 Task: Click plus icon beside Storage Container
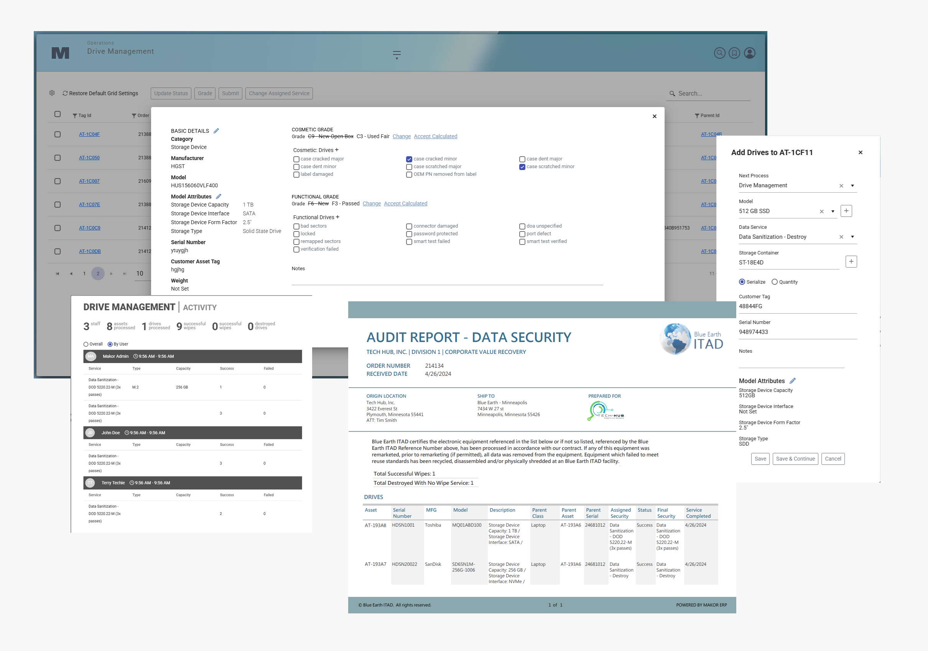coord(851,262)
